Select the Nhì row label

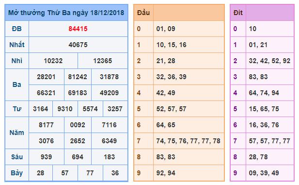click(x=17, y=61)
